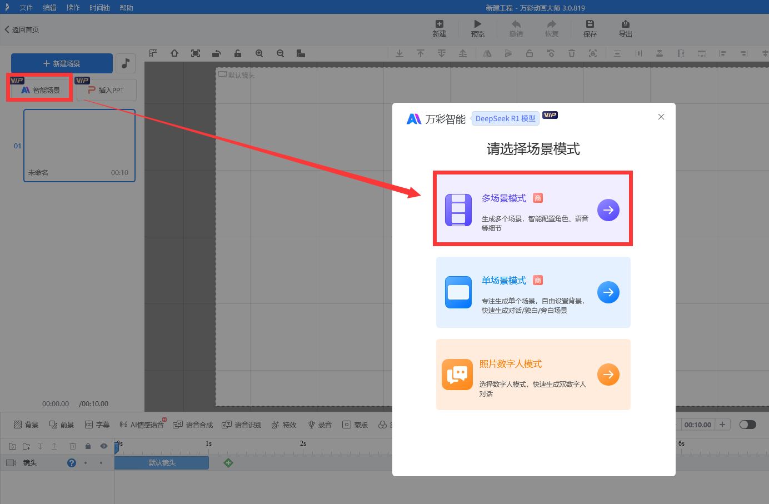
Task: Click the plus button beside 00:10.00
Action: pos(722,425)
